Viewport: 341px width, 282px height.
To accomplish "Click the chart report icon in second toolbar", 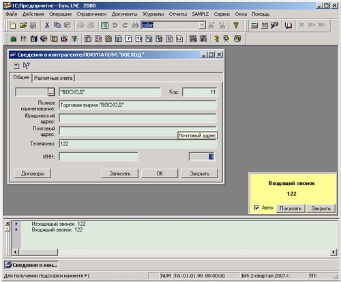I will coord(179,39).
